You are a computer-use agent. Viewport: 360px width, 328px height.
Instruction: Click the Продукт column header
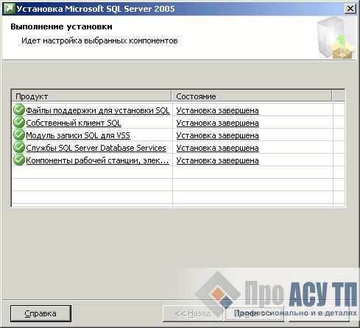click(91, 96)
